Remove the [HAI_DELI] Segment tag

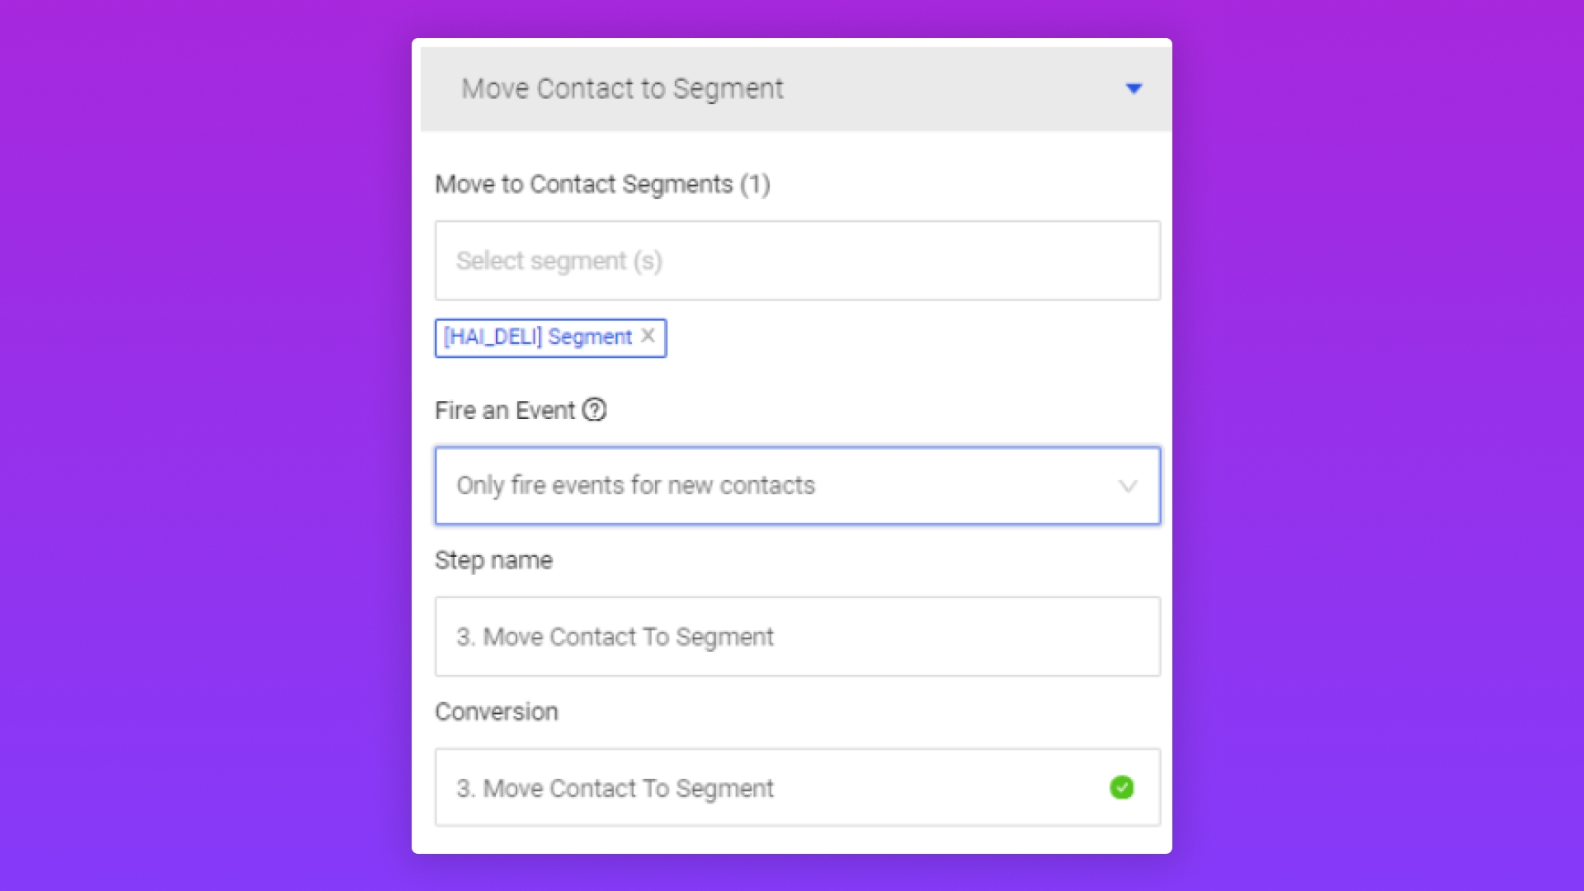pos(648,336)
